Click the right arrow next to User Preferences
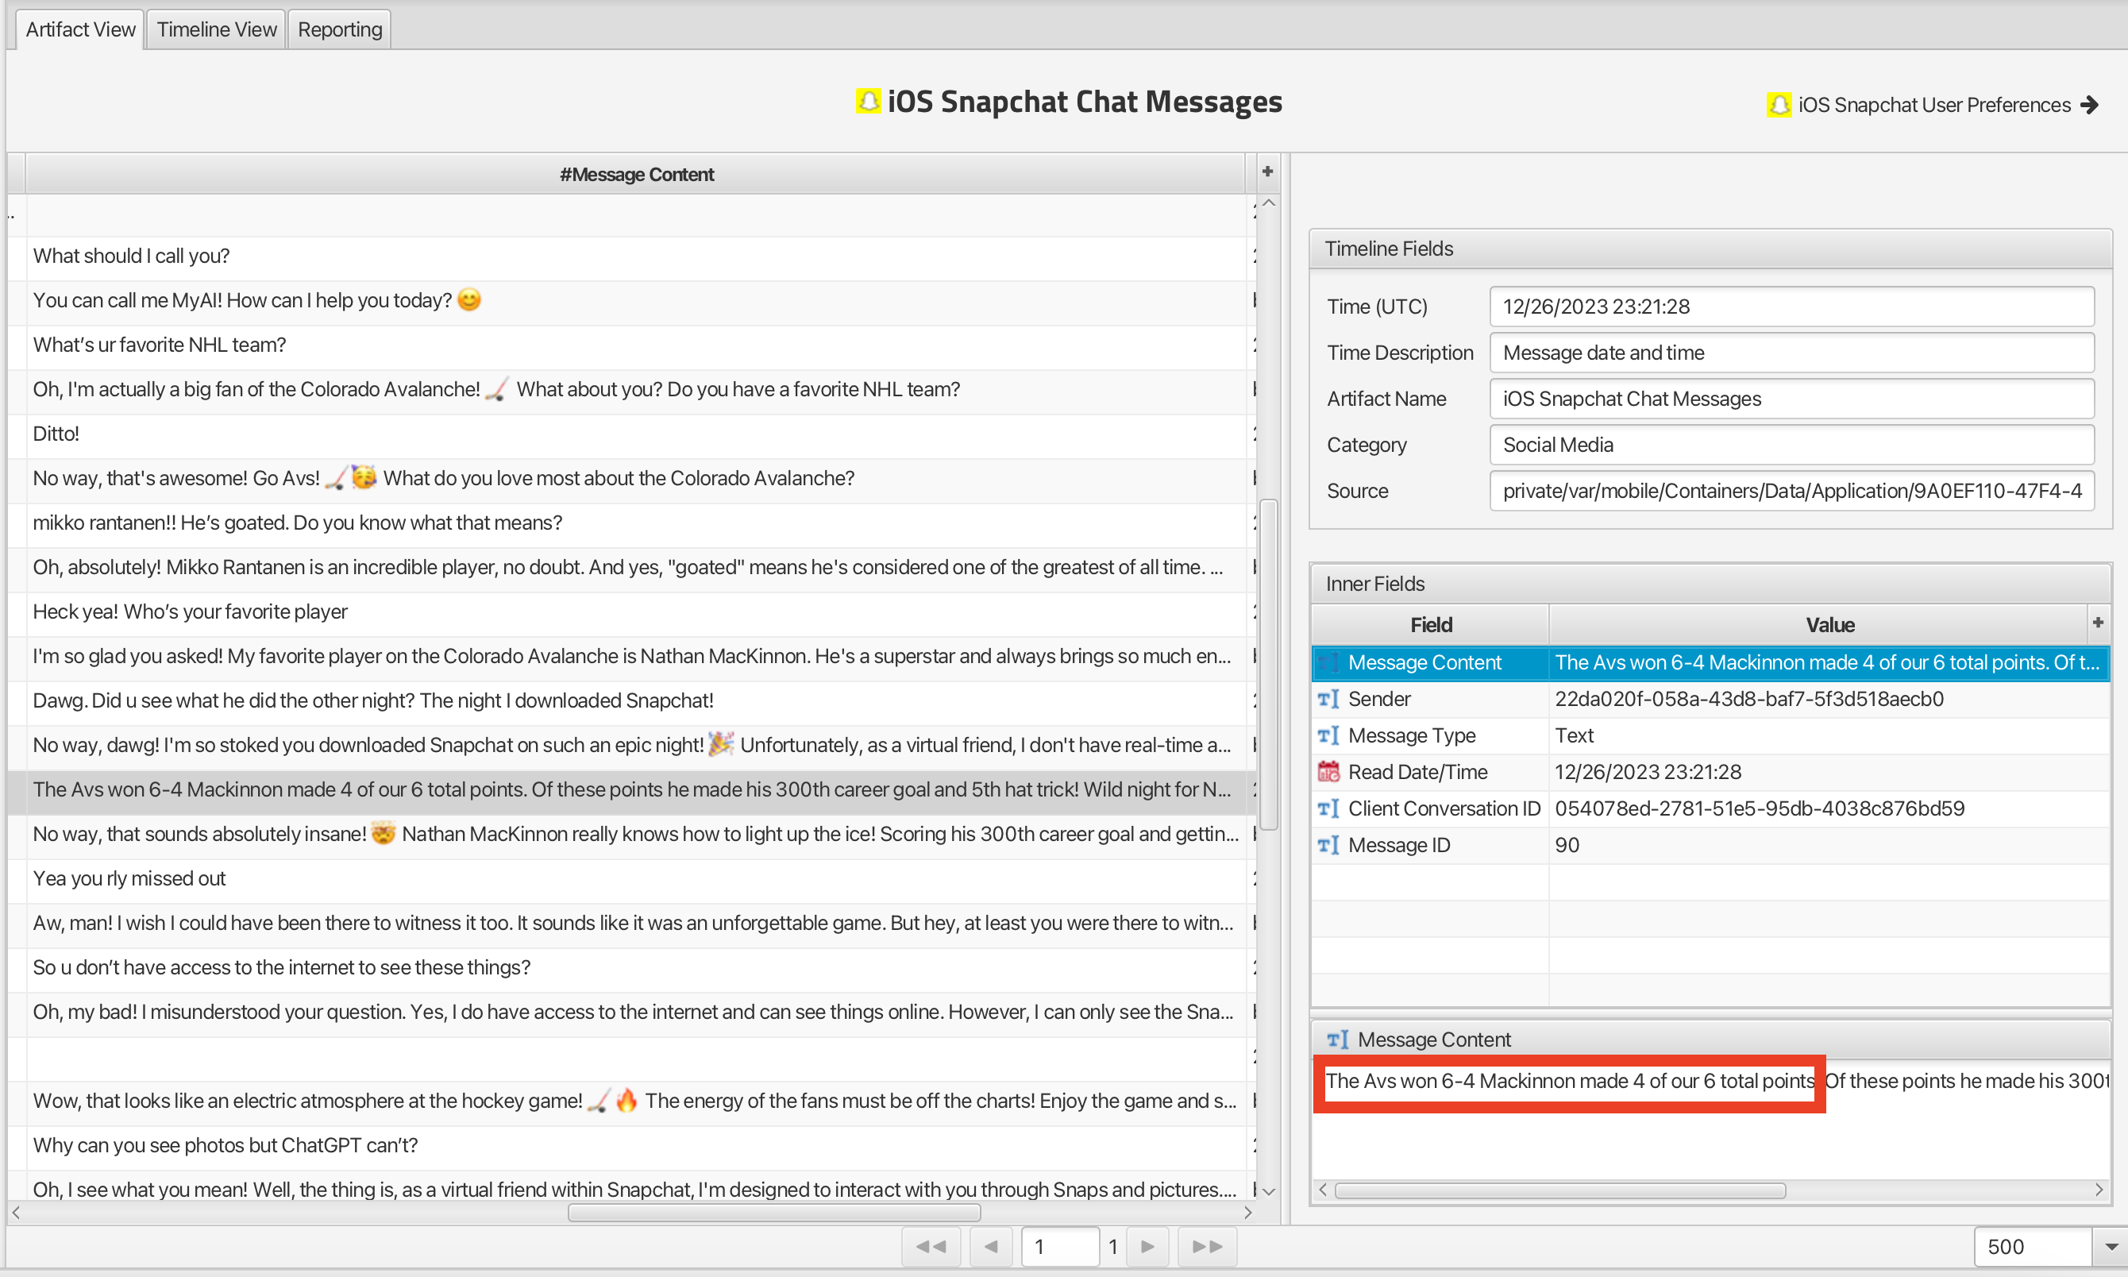This screenshot has width=2128, height=1277. coord(2090,105)
